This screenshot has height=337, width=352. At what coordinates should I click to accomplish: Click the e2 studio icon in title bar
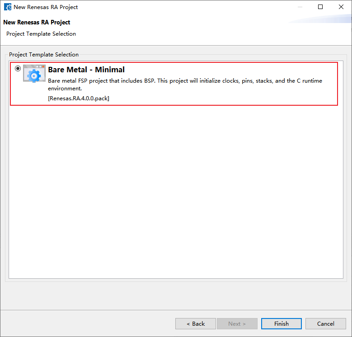pos(8,7)
